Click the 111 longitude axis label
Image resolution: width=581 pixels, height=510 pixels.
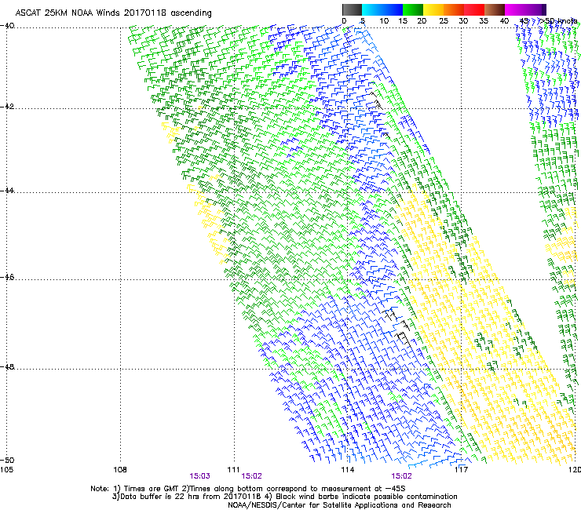pos(233,470)
